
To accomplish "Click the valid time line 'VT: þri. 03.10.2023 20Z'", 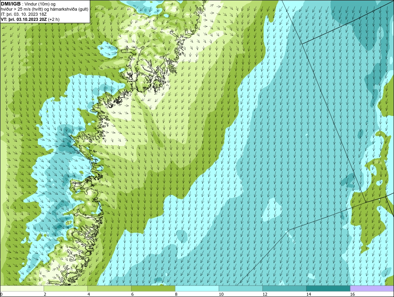I will (x=25, y=19).
